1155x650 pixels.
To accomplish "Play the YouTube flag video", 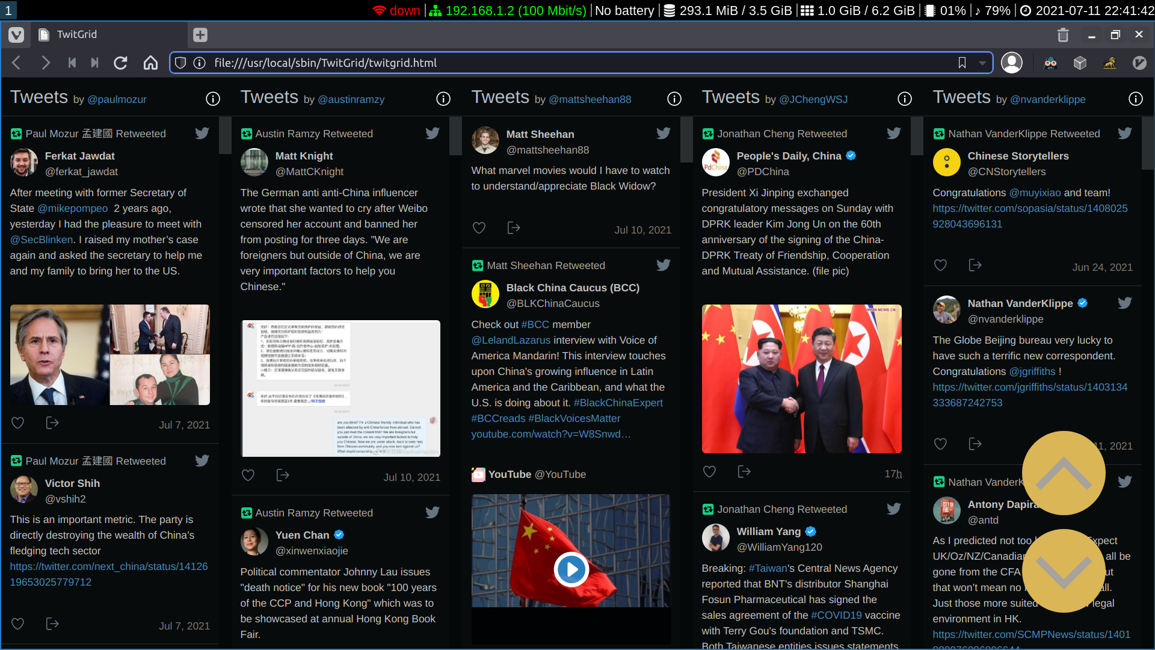I will [x=571, y=569].
